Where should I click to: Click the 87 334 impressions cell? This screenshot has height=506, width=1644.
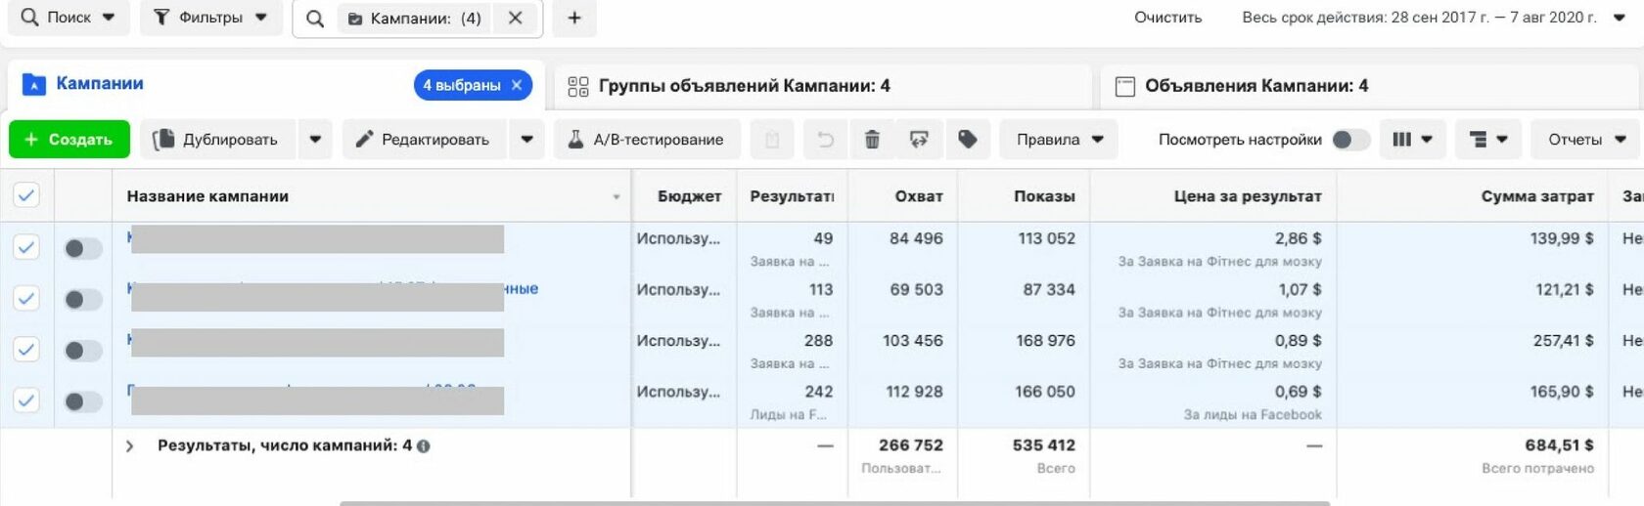1048,290
